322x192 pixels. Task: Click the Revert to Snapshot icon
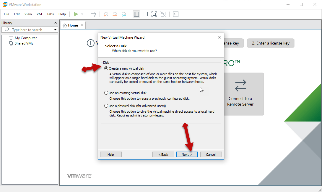coord(115,14)
